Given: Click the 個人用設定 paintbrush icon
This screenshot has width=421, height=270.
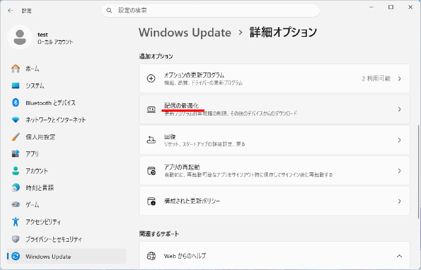Looking at the screenshot, I should point(15,137).
